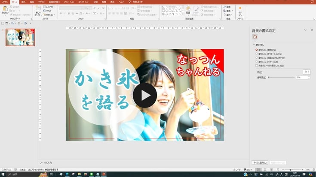Image resolution: width=316 pixels, height=177 pixels.
Task: Click the Notes (ノート) status bar button
Action: (237, 170)
